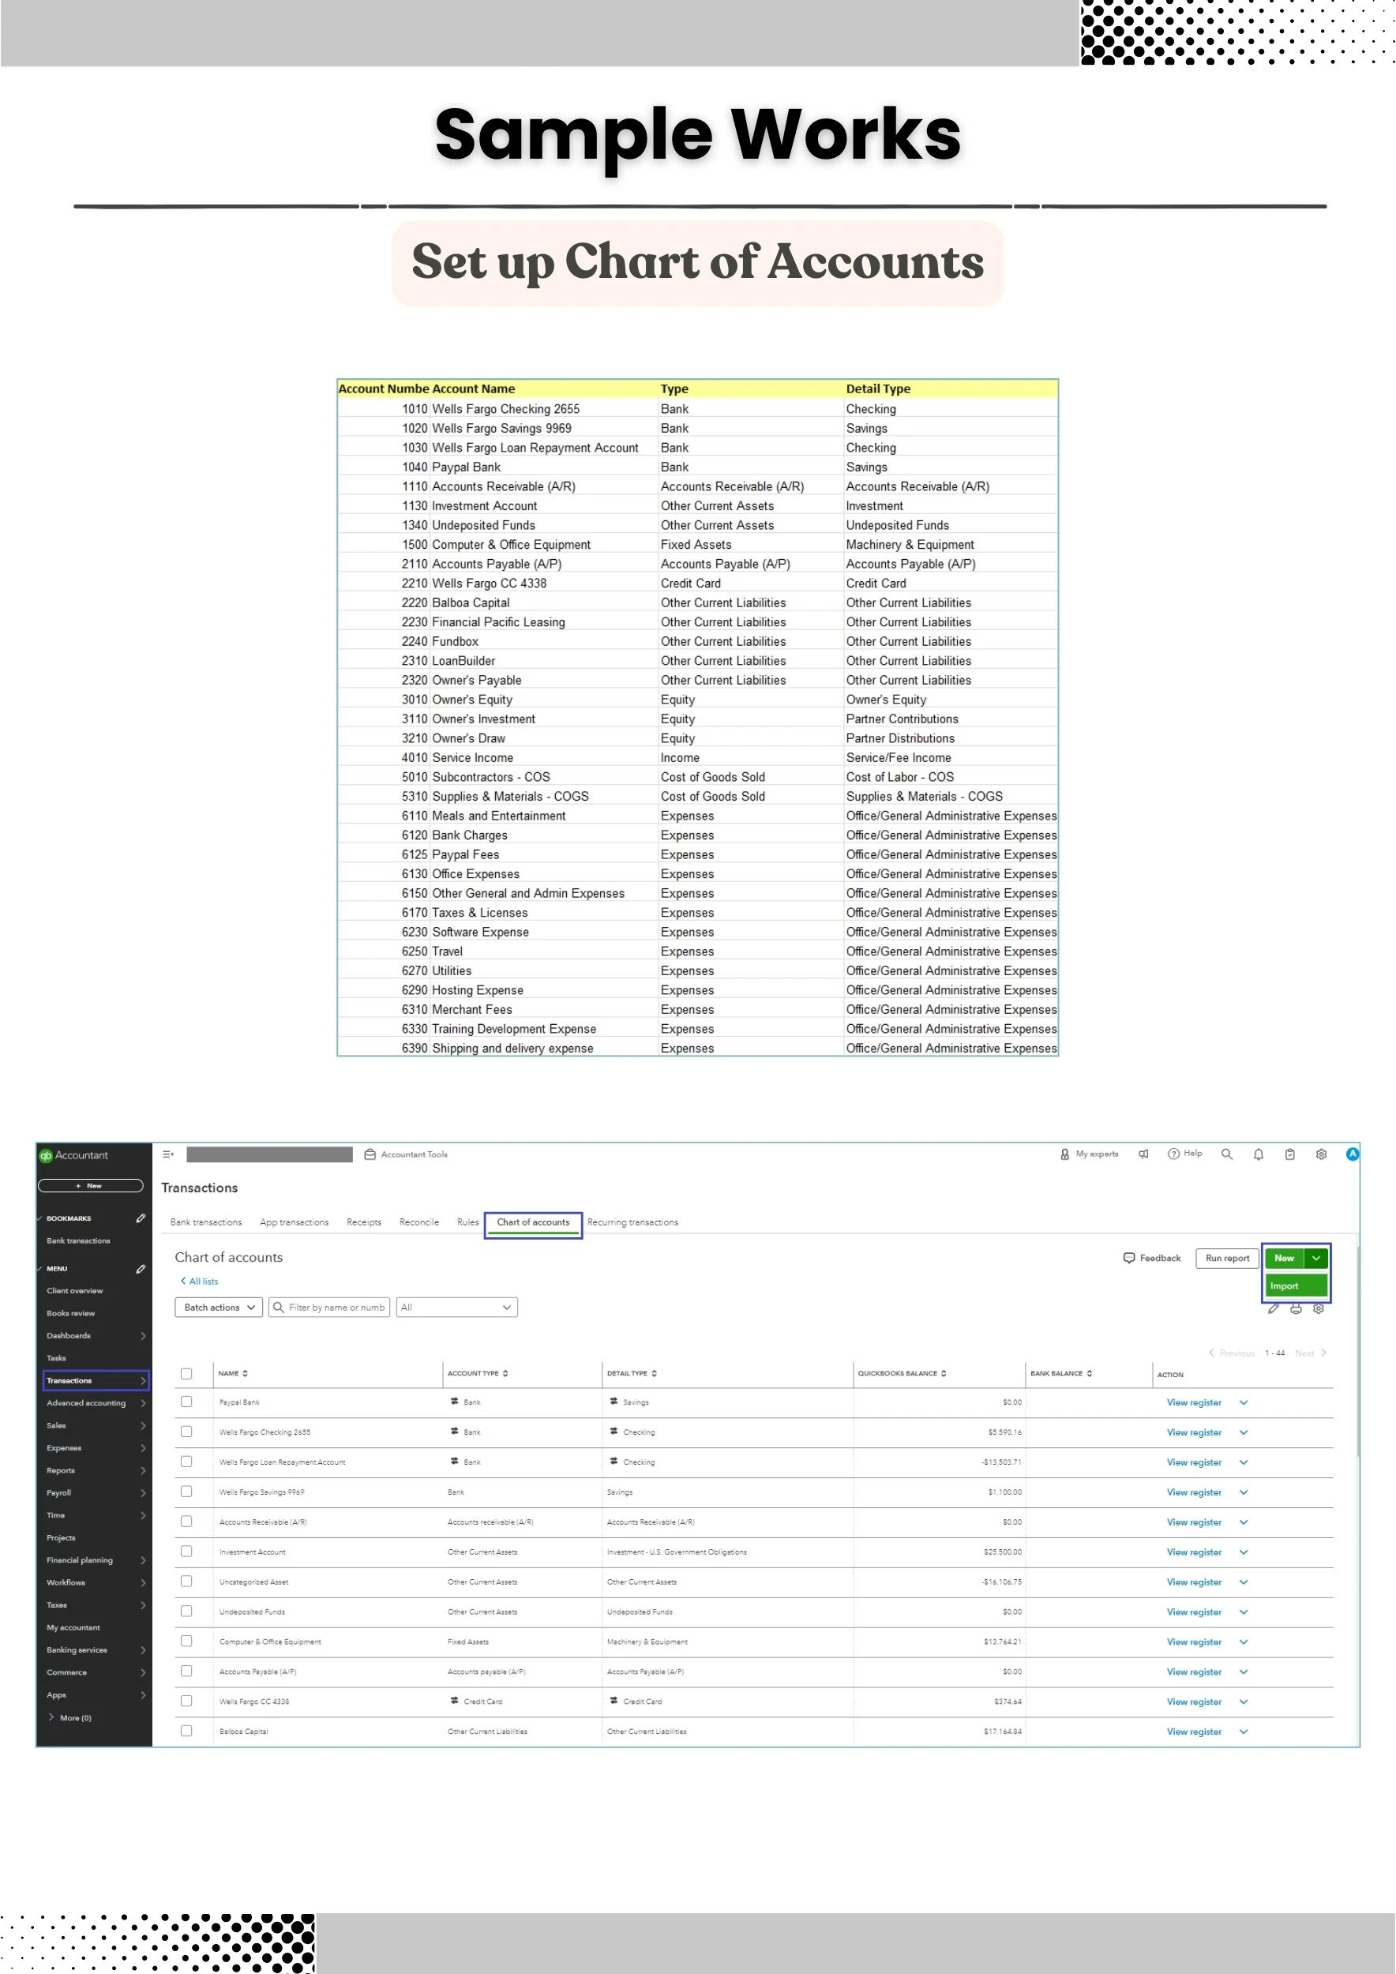This screenshot has width=1396, height=1974.
Task: Click the Filter by name or number field
Action: pos(329,1307)
